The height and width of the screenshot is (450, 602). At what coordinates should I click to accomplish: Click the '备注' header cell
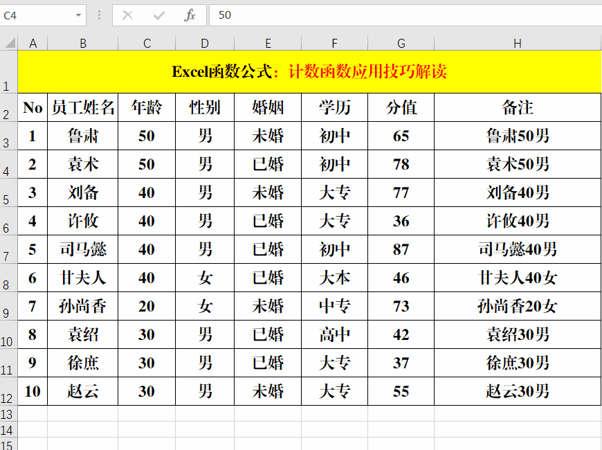(x=518, y=107)
